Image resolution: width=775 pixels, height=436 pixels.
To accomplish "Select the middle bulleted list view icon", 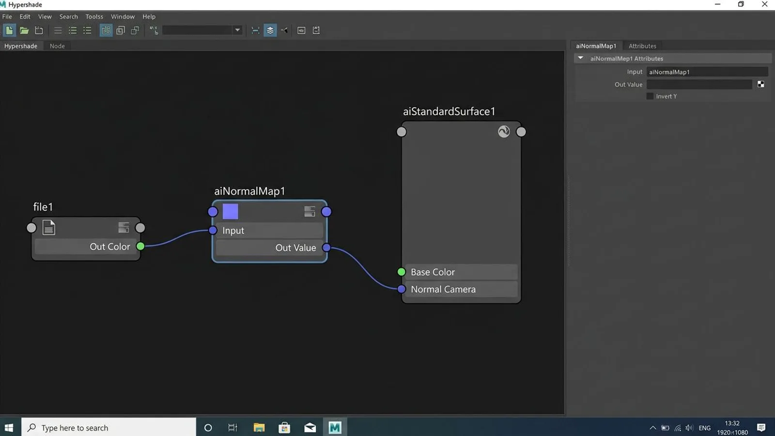I will click(x=73, y=31).
